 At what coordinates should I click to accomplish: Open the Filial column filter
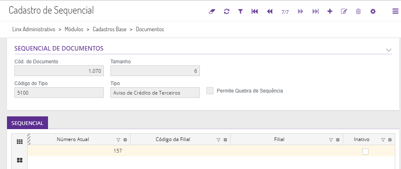331,140
